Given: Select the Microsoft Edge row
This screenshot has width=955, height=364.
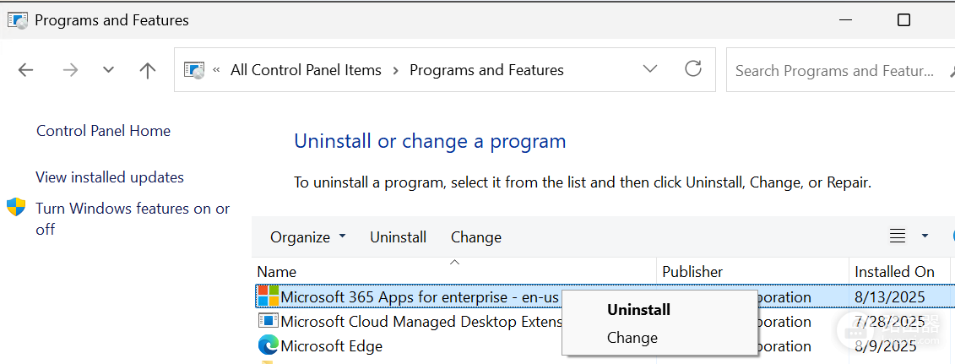Looking at the screenshot, I should click(605, 346).
